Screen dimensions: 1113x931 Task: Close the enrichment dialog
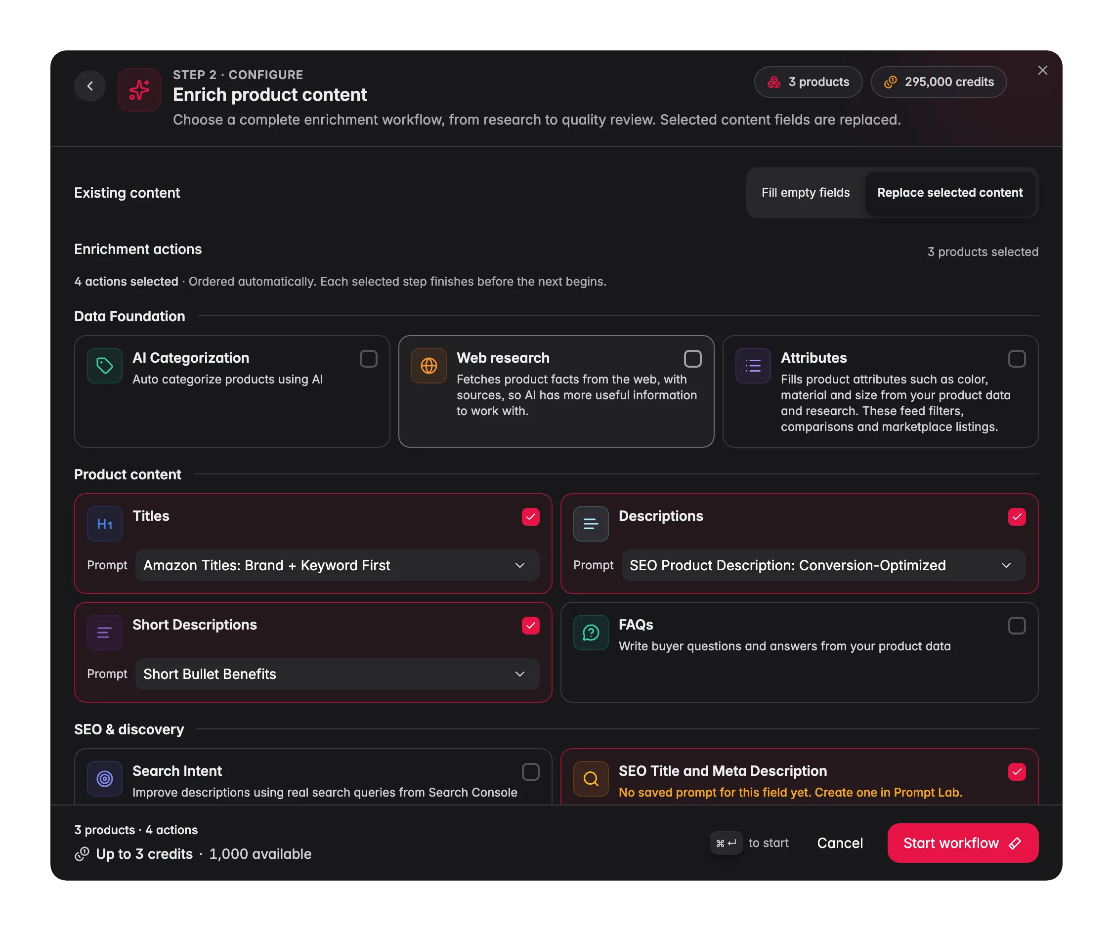pyautogui.click(x=1042, y=71)
